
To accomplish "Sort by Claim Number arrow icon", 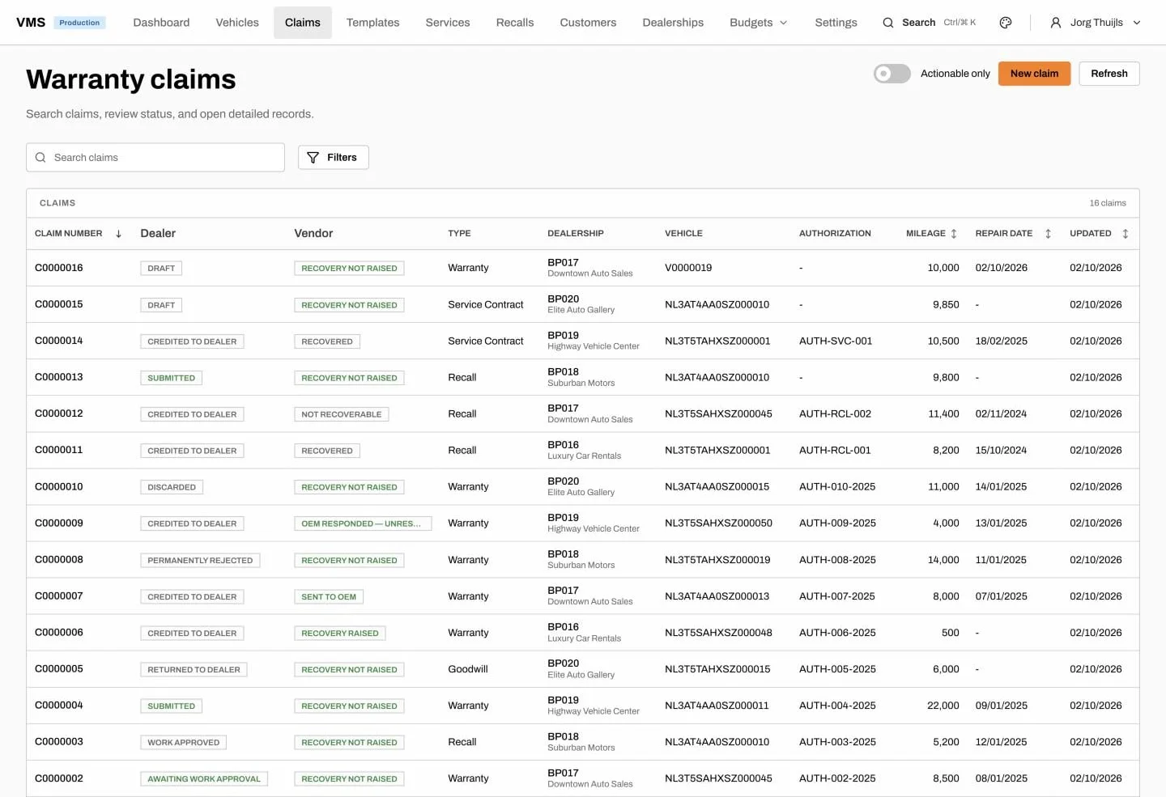I will pyautogui.click(x=118, y=234).
